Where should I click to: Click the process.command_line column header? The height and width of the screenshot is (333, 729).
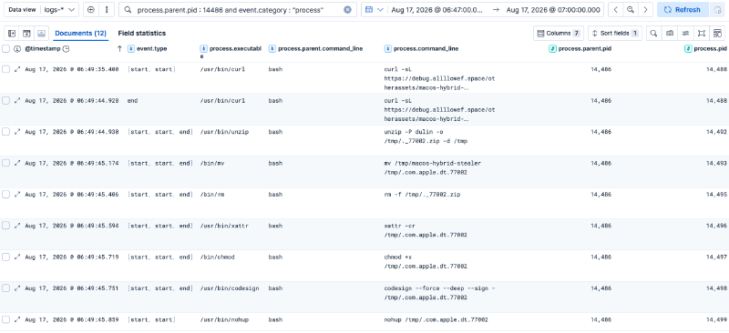426,49
